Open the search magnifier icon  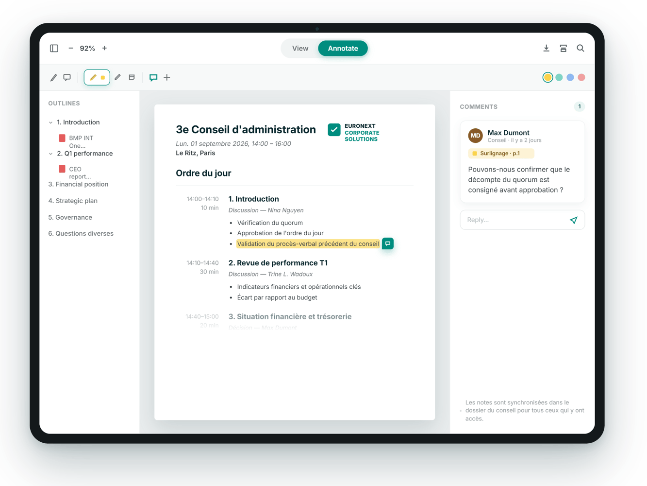pyautogui.click(x=580, y=48)
